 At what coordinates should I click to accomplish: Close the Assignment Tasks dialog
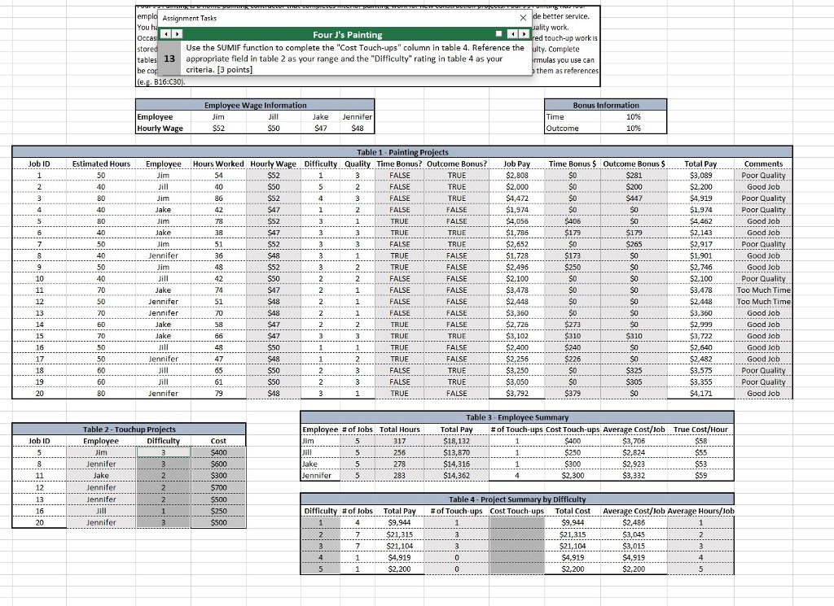pos(523,18)
